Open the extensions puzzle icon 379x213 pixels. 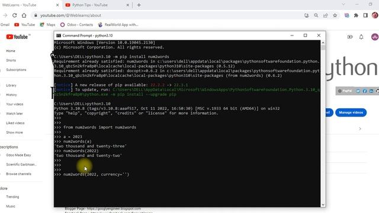[x=356, y=15]
